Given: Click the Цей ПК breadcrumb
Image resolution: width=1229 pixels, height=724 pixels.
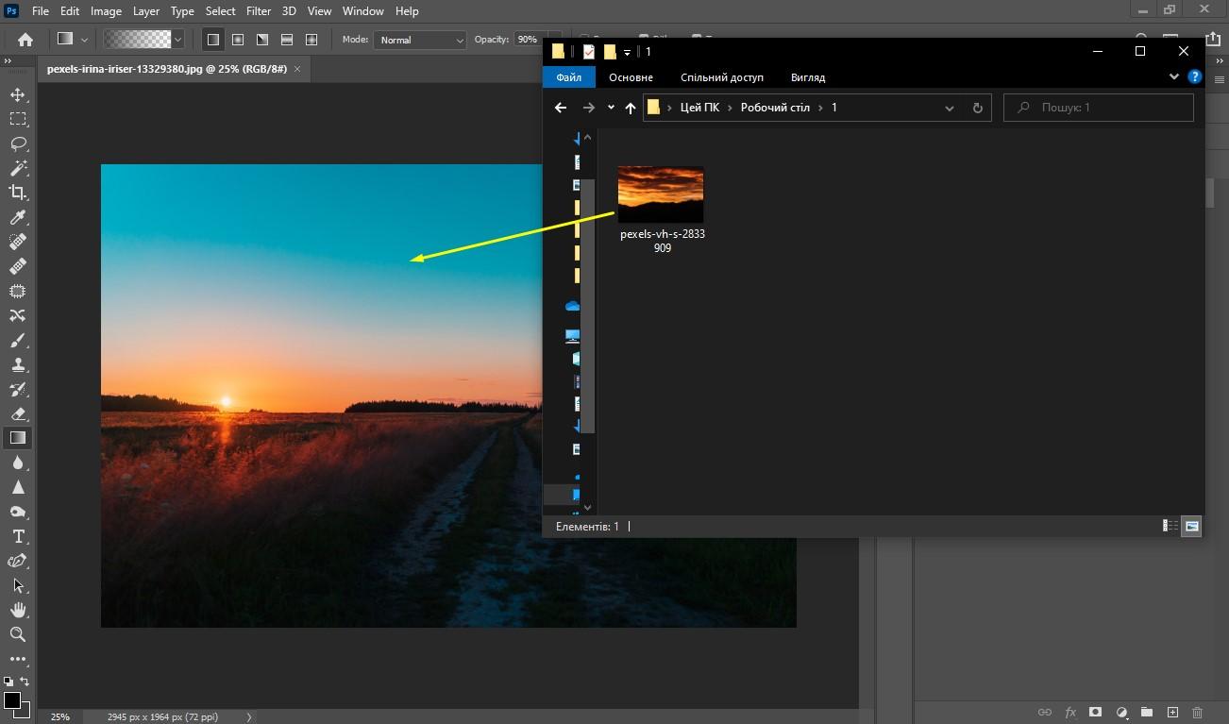Looking at the screenshot, I should coord(699,108).
